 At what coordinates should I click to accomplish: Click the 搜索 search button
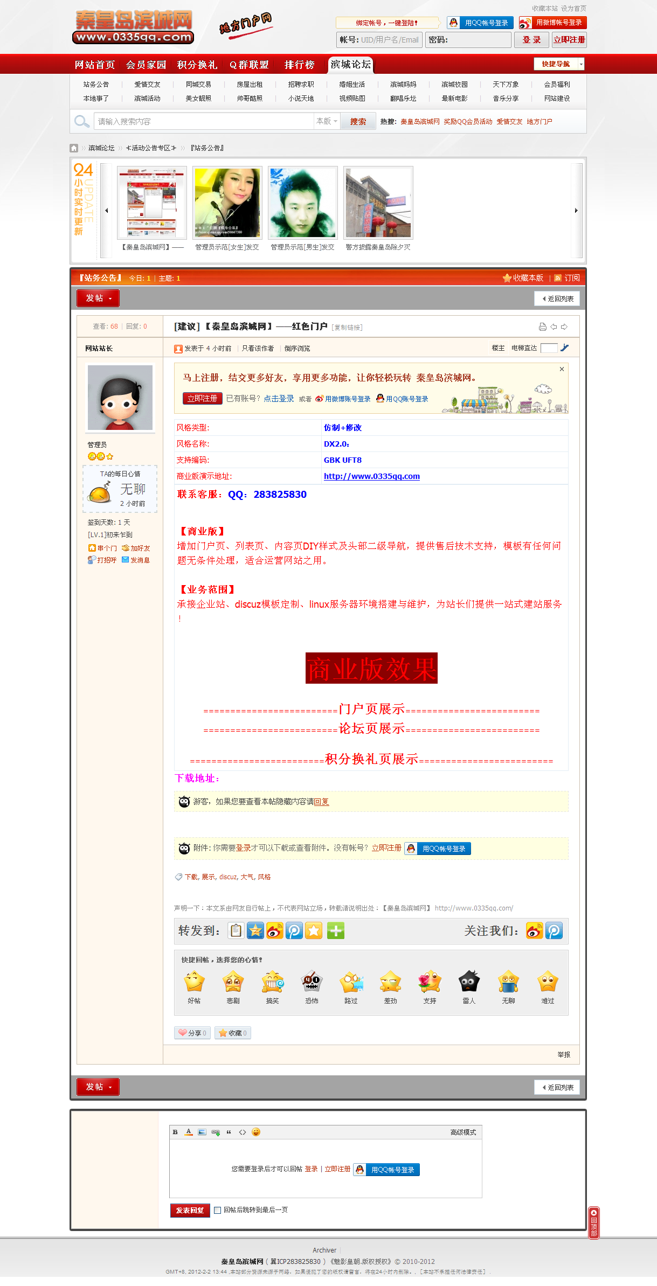[358, 122]
